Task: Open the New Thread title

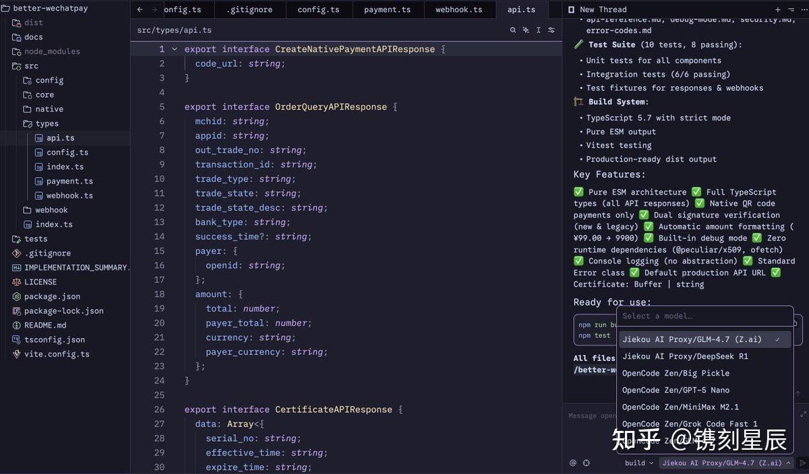Action: coord(603,10)
